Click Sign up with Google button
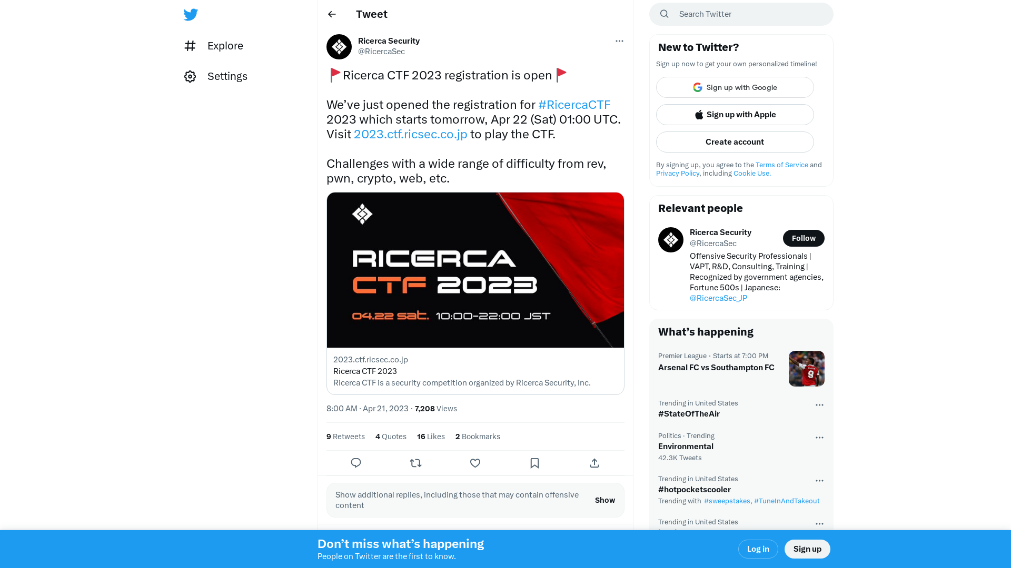 point(735,87)
